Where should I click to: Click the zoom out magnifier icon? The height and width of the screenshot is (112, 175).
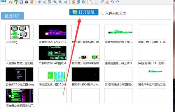(60, 2)
